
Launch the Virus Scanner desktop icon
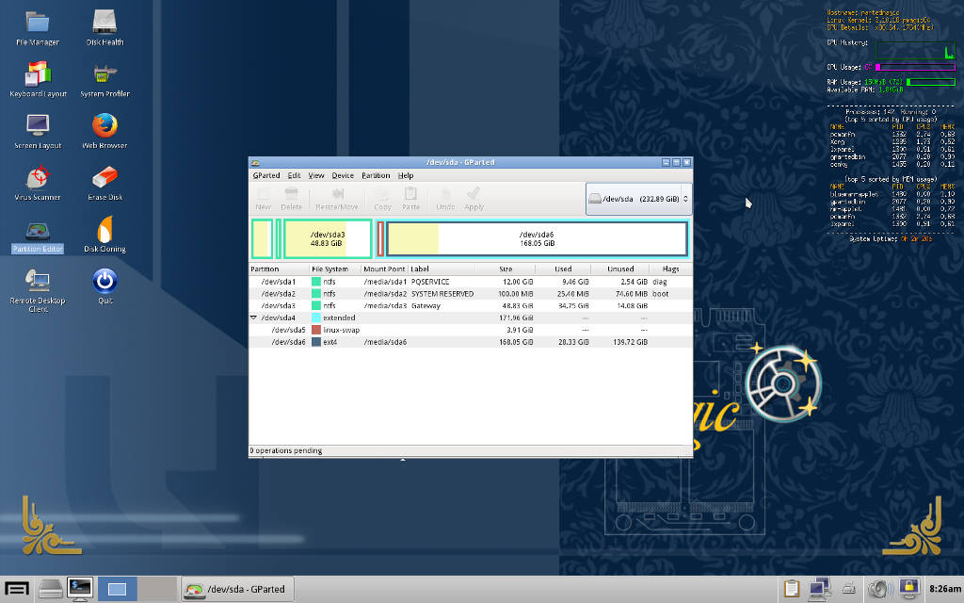(38, 178)
